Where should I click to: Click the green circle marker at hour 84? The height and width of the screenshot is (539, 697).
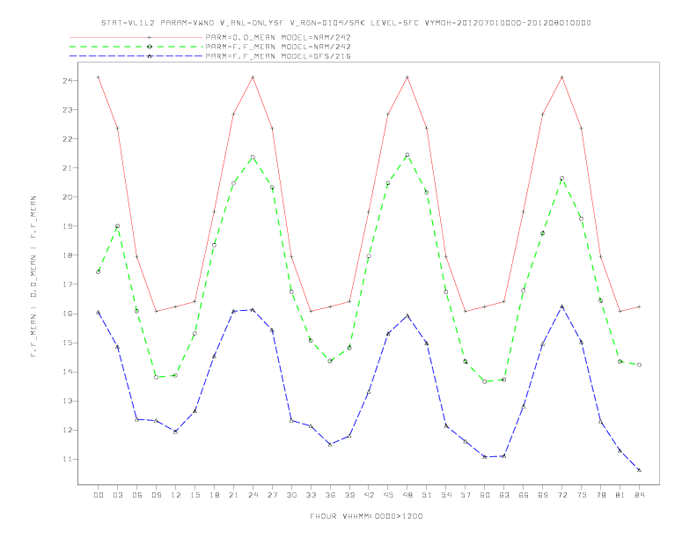point(639,365)
